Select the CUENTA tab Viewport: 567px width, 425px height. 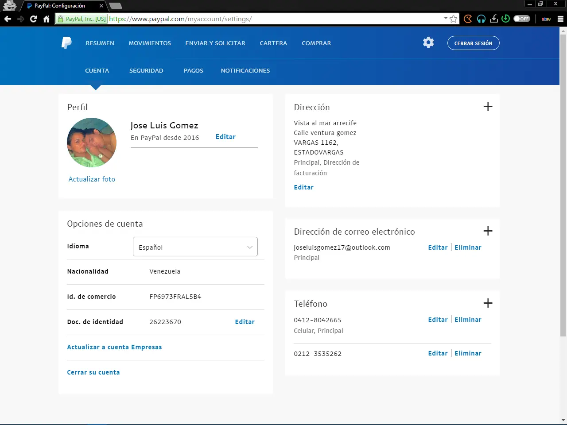[x=97, y=71]
